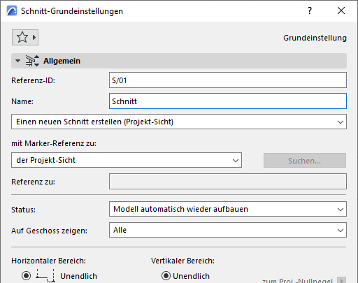Click the Allgemein section icon

[x=32, y=61]
